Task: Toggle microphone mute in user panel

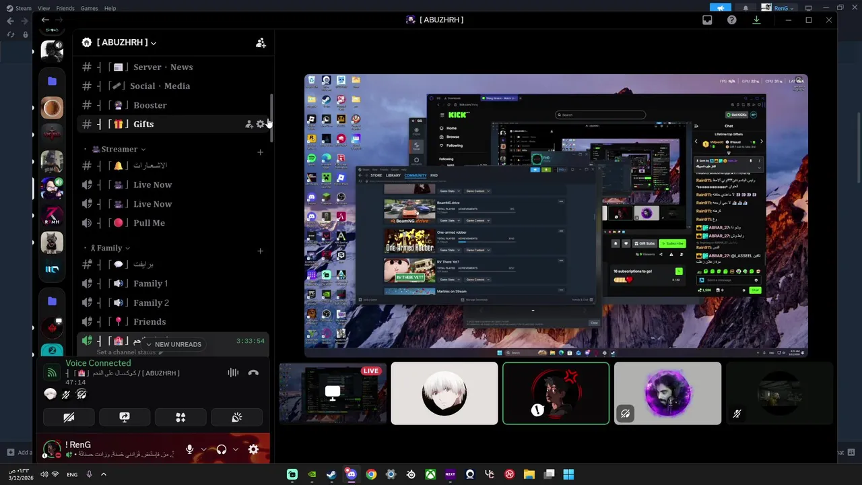Action: [190, 449]
